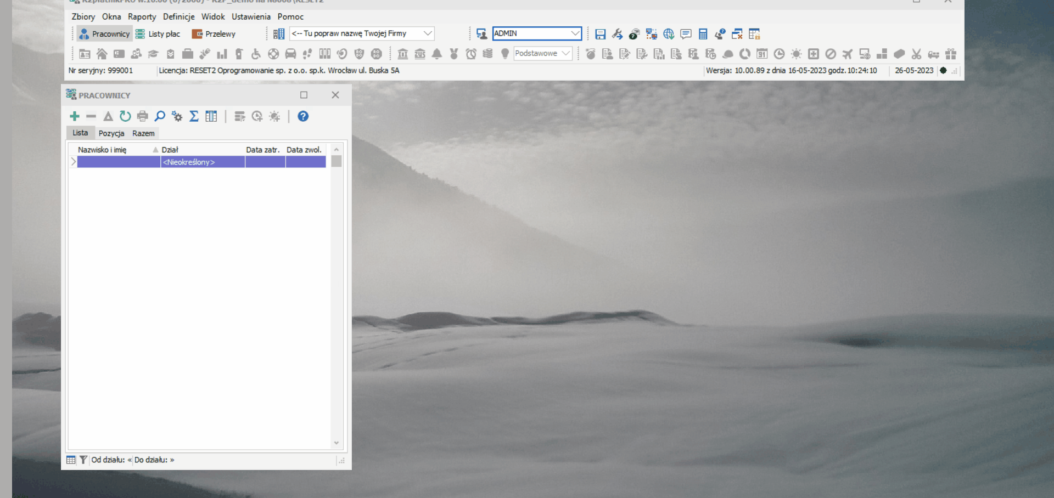
Task: Click the refresh icon in Pracownicy toolbar
Action: tap(125, 116)
